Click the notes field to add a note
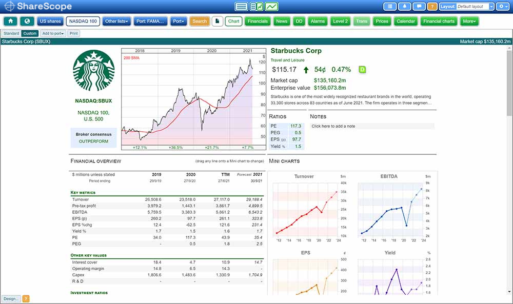This screenshot has width=513, height=304. (x=372, y=126)
